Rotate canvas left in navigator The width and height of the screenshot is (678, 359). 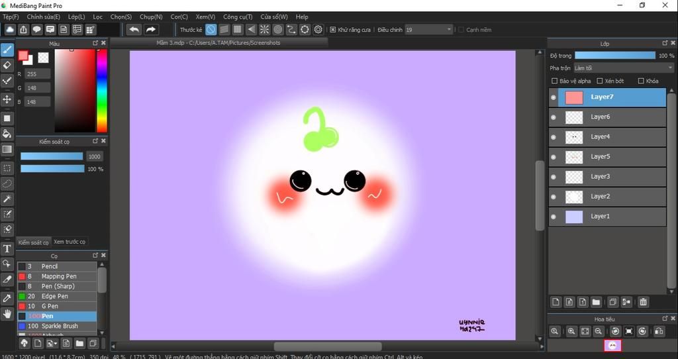tap(615, 331)
